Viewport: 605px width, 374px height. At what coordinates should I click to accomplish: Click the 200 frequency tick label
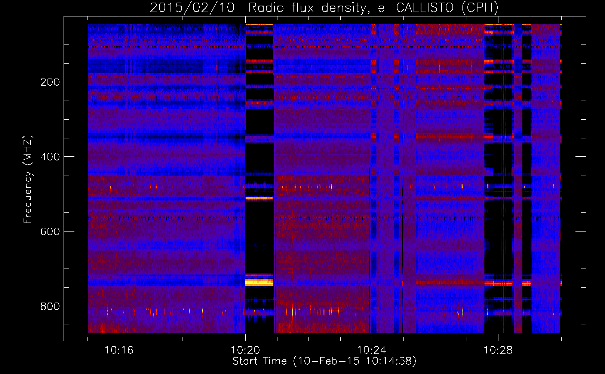click(50, 82)
